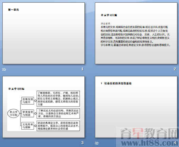Select slide 3 thumbnail with learning goals diagram
This screenshot has width=179, height=147.
click(44, 107)
